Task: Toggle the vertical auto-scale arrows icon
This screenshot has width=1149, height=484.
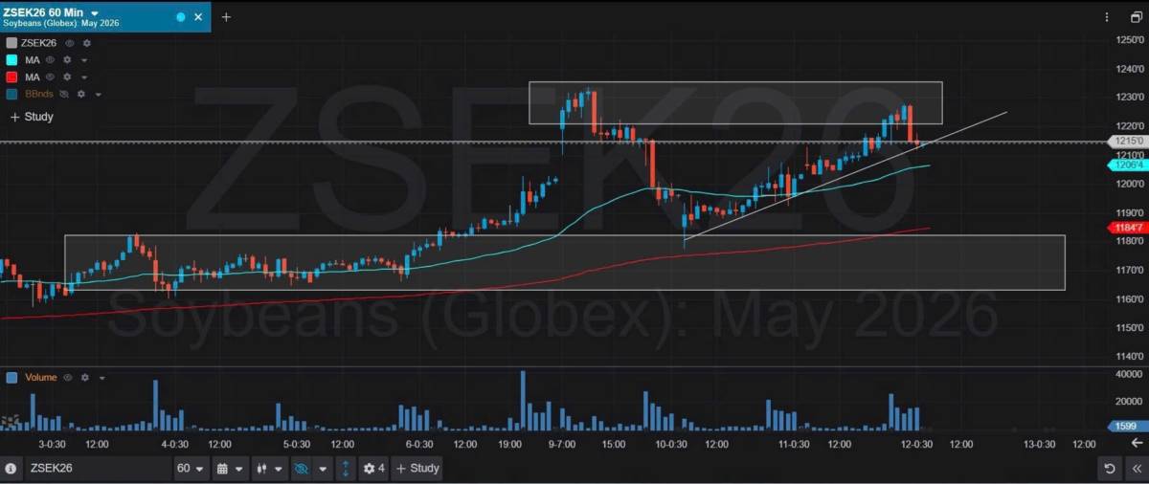Action: pyautogui.click(x=346, y=469)
